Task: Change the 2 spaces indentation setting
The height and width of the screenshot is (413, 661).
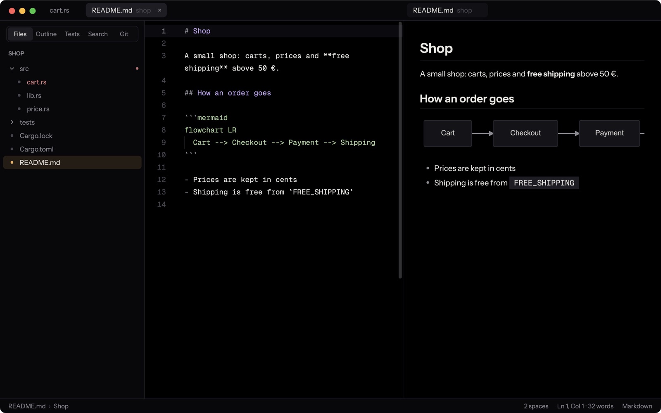Action: [536, 406]
